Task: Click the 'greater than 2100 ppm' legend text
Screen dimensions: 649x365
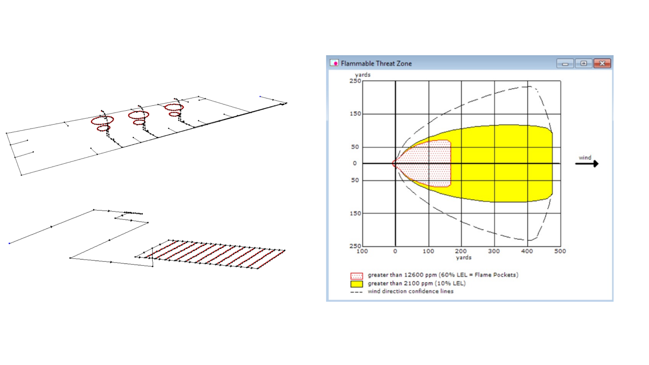Action: click(x=416, y=284)
